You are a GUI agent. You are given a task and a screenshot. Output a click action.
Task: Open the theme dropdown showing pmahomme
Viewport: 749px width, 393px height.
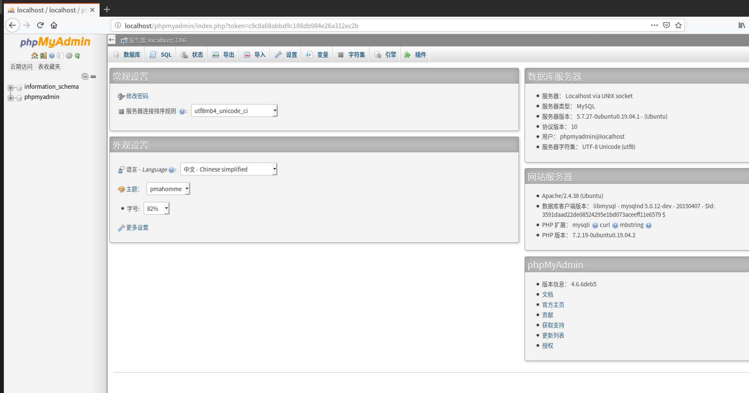pyautogui.click(x=168, y=189)
